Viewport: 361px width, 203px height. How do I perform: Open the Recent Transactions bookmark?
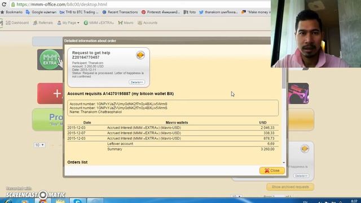pos(120,12)
